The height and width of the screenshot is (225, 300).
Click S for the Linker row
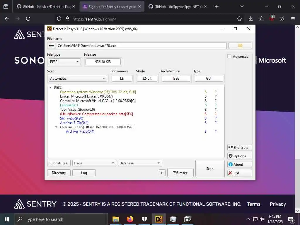(206, 96)
